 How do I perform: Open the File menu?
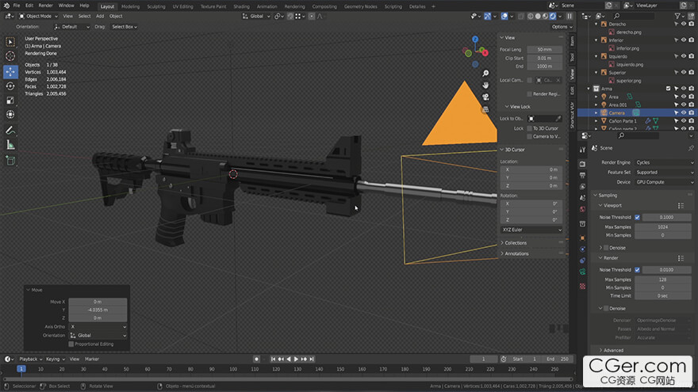pos(17,6)
